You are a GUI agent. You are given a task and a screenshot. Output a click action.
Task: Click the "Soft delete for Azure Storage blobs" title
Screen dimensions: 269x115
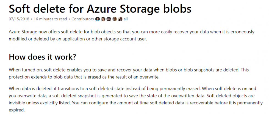coord(100,9)
